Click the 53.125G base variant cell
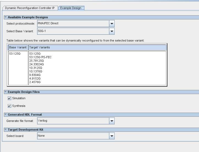The width and height of the screenshot is (199, 152). coord(15,54)
